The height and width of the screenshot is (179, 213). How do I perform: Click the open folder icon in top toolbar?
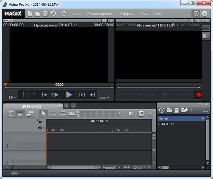(38, 14)
